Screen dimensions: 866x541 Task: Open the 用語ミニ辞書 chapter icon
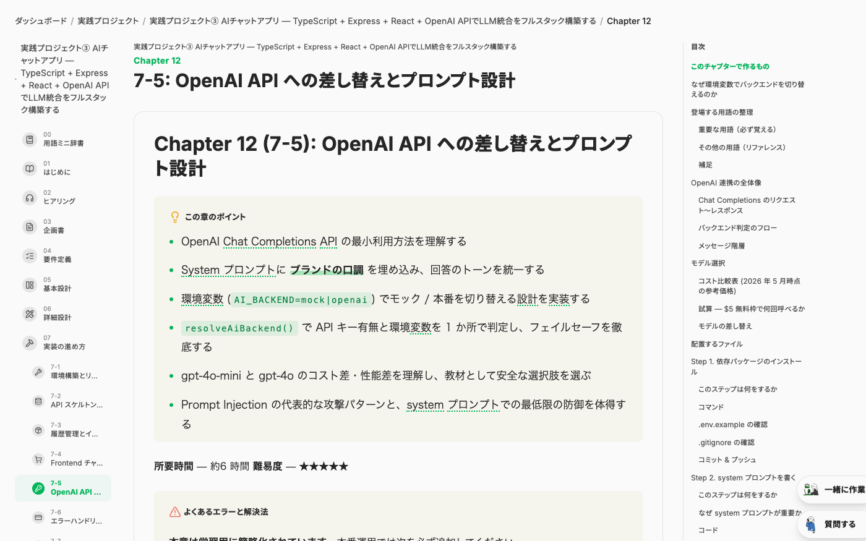[x=30, y=139]
